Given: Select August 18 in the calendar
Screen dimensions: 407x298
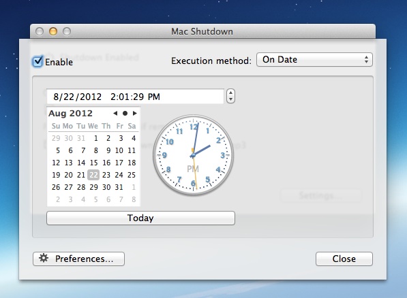Looking at the screenshot, I should point(132,163).
